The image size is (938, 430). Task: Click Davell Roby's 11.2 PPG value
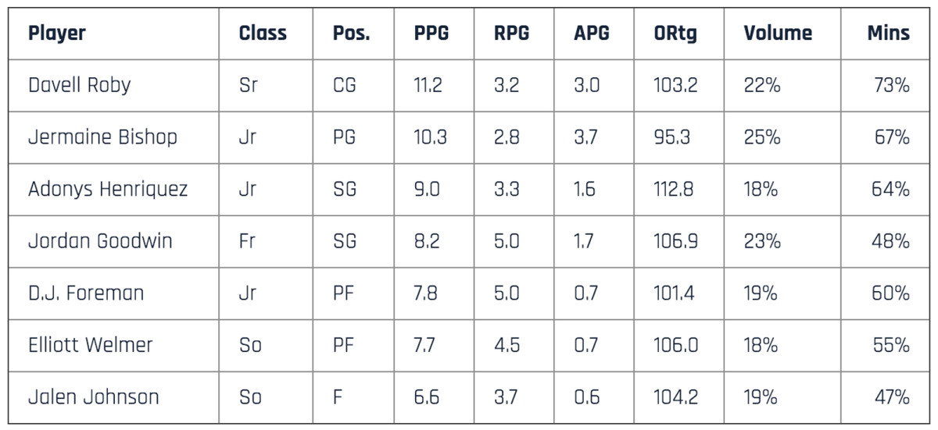coord(428,85)
